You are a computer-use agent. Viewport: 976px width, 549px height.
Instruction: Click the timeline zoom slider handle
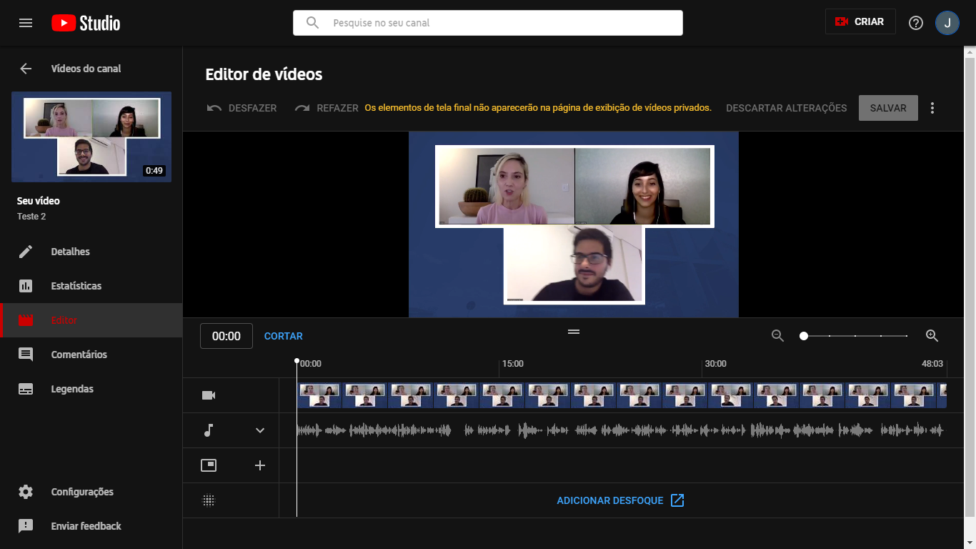click(x=804, y=335)
